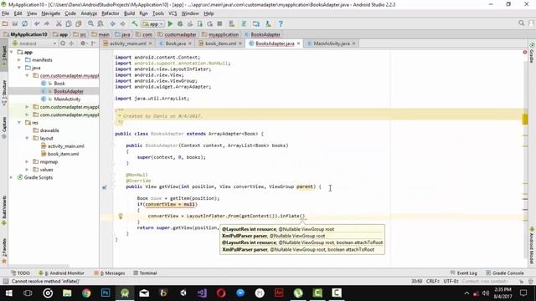Open the Build menu

(129, 13)
